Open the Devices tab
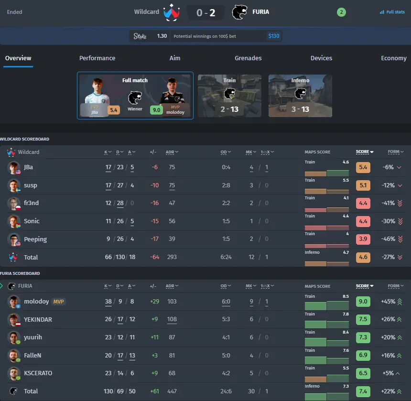Screen dimensions: 411x401 321,58
